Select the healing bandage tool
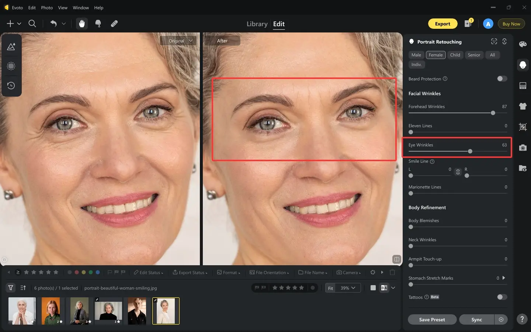 pos(114,24)
